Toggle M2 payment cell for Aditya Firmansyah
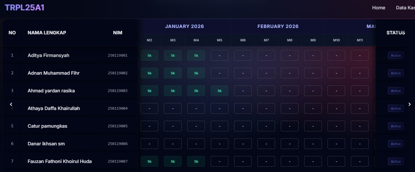This screenshot has height=172, width=415. 149,55
